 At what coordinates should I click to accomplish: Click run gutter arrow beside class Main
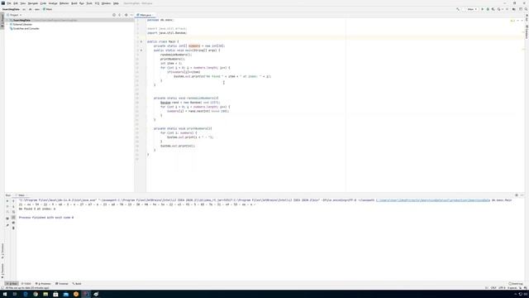click(x=141, y=41)
